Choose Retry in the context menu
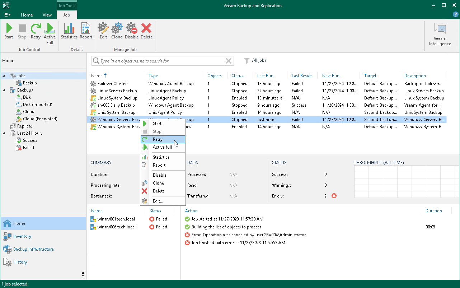 coord(163,139)
